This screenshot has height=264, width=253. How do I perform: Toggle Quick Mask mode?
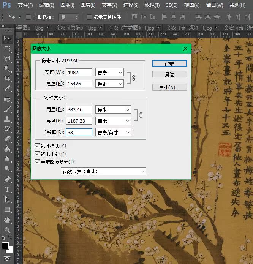point(7,259)
